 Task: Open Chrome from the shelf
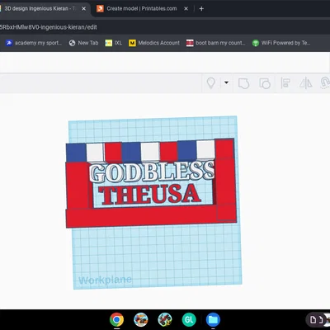116,319
